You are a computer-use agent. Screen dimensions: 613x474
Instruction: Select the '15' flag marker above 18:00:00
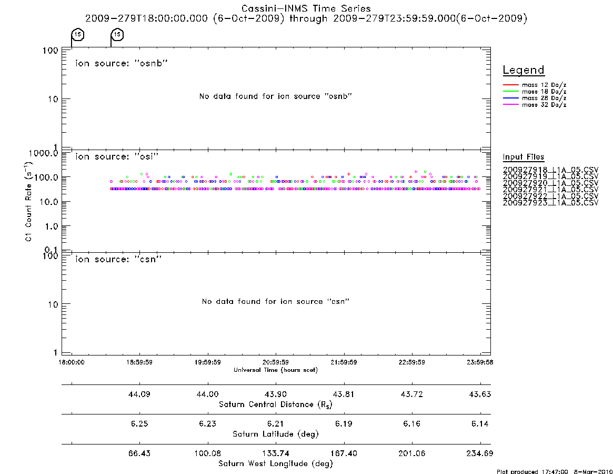click(78, 34)
